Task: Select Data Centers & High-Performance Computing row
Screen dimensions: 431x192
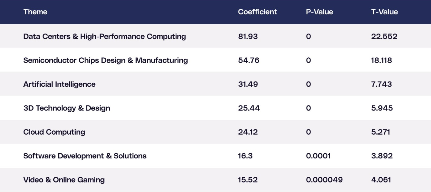Action: tap(105, 37)
